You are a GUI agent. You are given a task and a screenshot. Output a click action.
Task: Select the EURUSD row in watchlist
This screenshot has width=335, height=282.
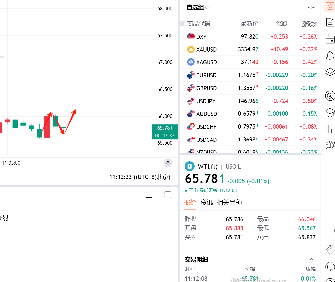tap(250, 75)
